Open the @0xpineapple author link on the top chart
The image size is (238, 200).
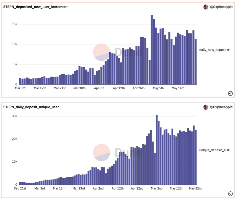[x=221, y=7]
